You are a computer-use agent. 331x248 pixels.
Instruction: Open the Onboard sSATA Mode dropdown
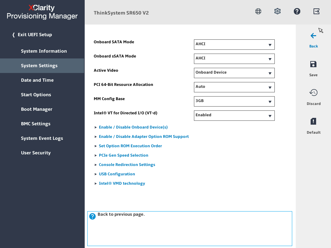(234, 59)
